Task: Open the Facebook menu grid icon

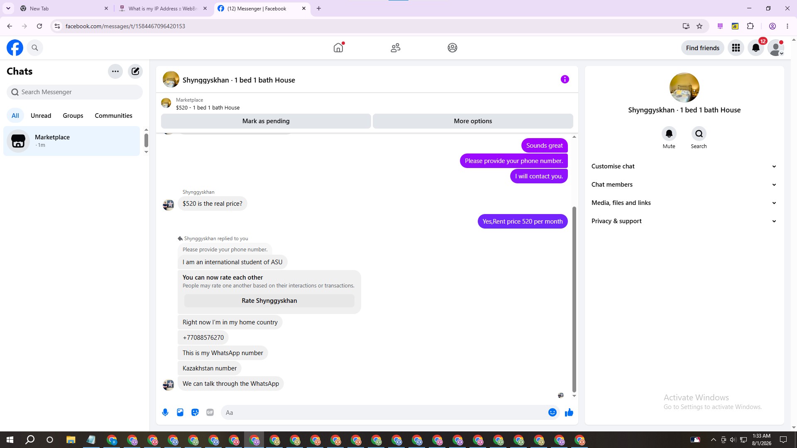Action: pos(736,48)
